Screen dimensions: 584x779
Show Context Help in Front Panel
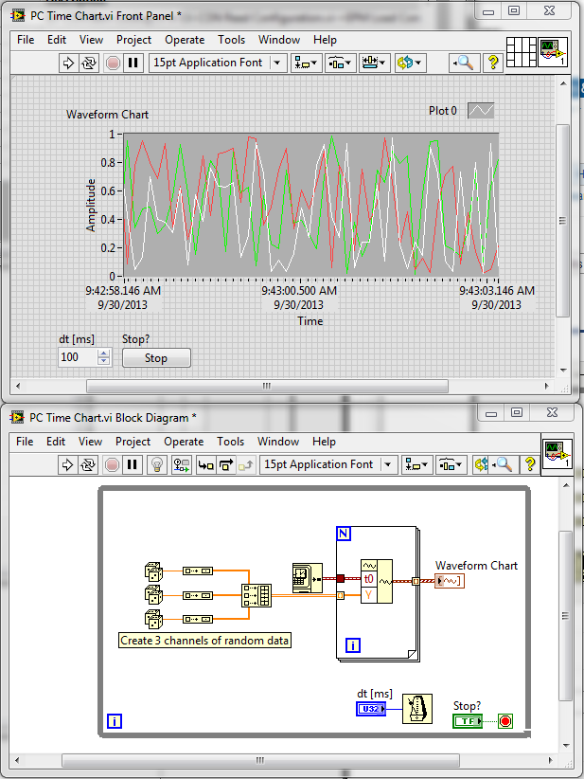pos(493,63)
